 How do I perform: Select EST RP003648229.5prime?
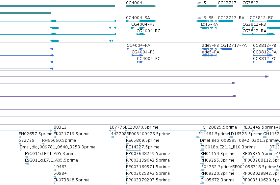pos(127,157)
